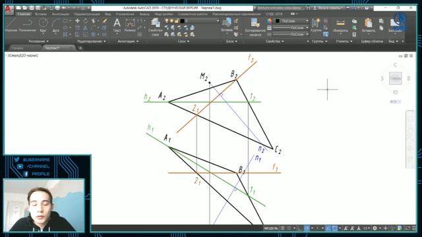The height and width of the screenshot is (237, 422).
Task: Select the Полилиния (Polyline) tool
Action: point(27,25)
